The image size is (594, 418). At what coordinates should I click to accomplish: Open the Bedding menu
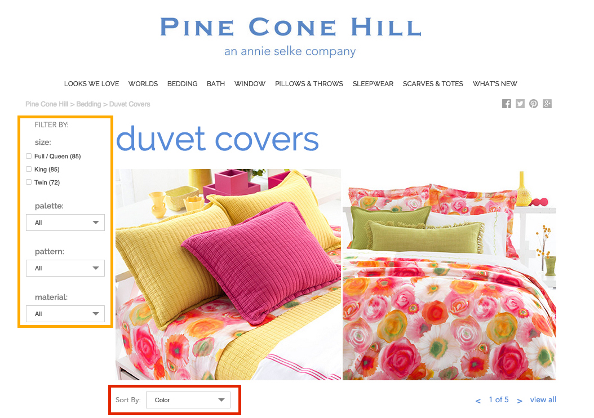coord(182,84)
